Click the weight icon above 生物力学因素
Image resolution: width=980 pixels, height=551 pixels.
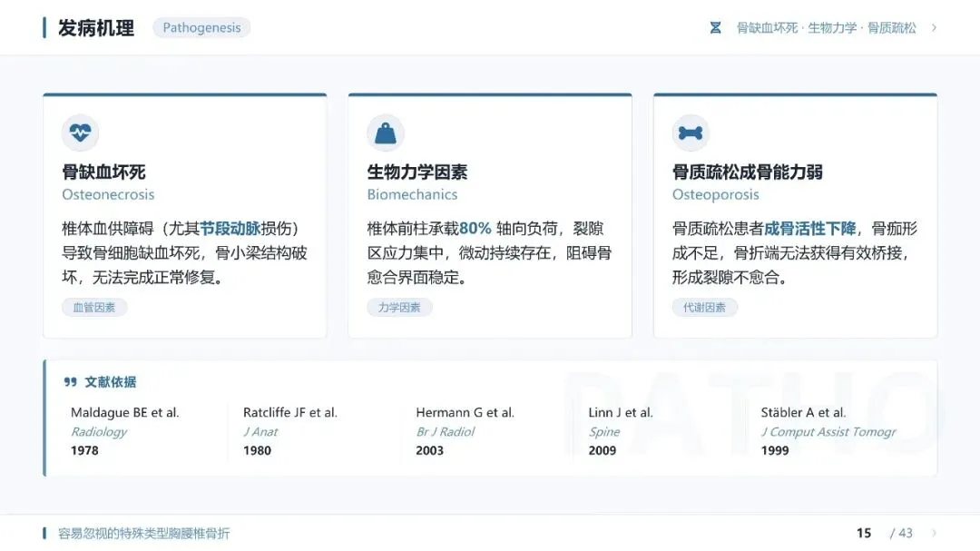(x=385, y=133)
